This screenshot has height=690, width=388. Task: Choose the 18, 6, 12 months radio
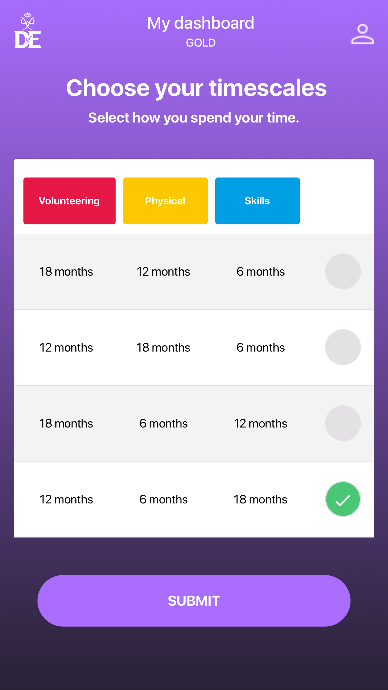343,423
